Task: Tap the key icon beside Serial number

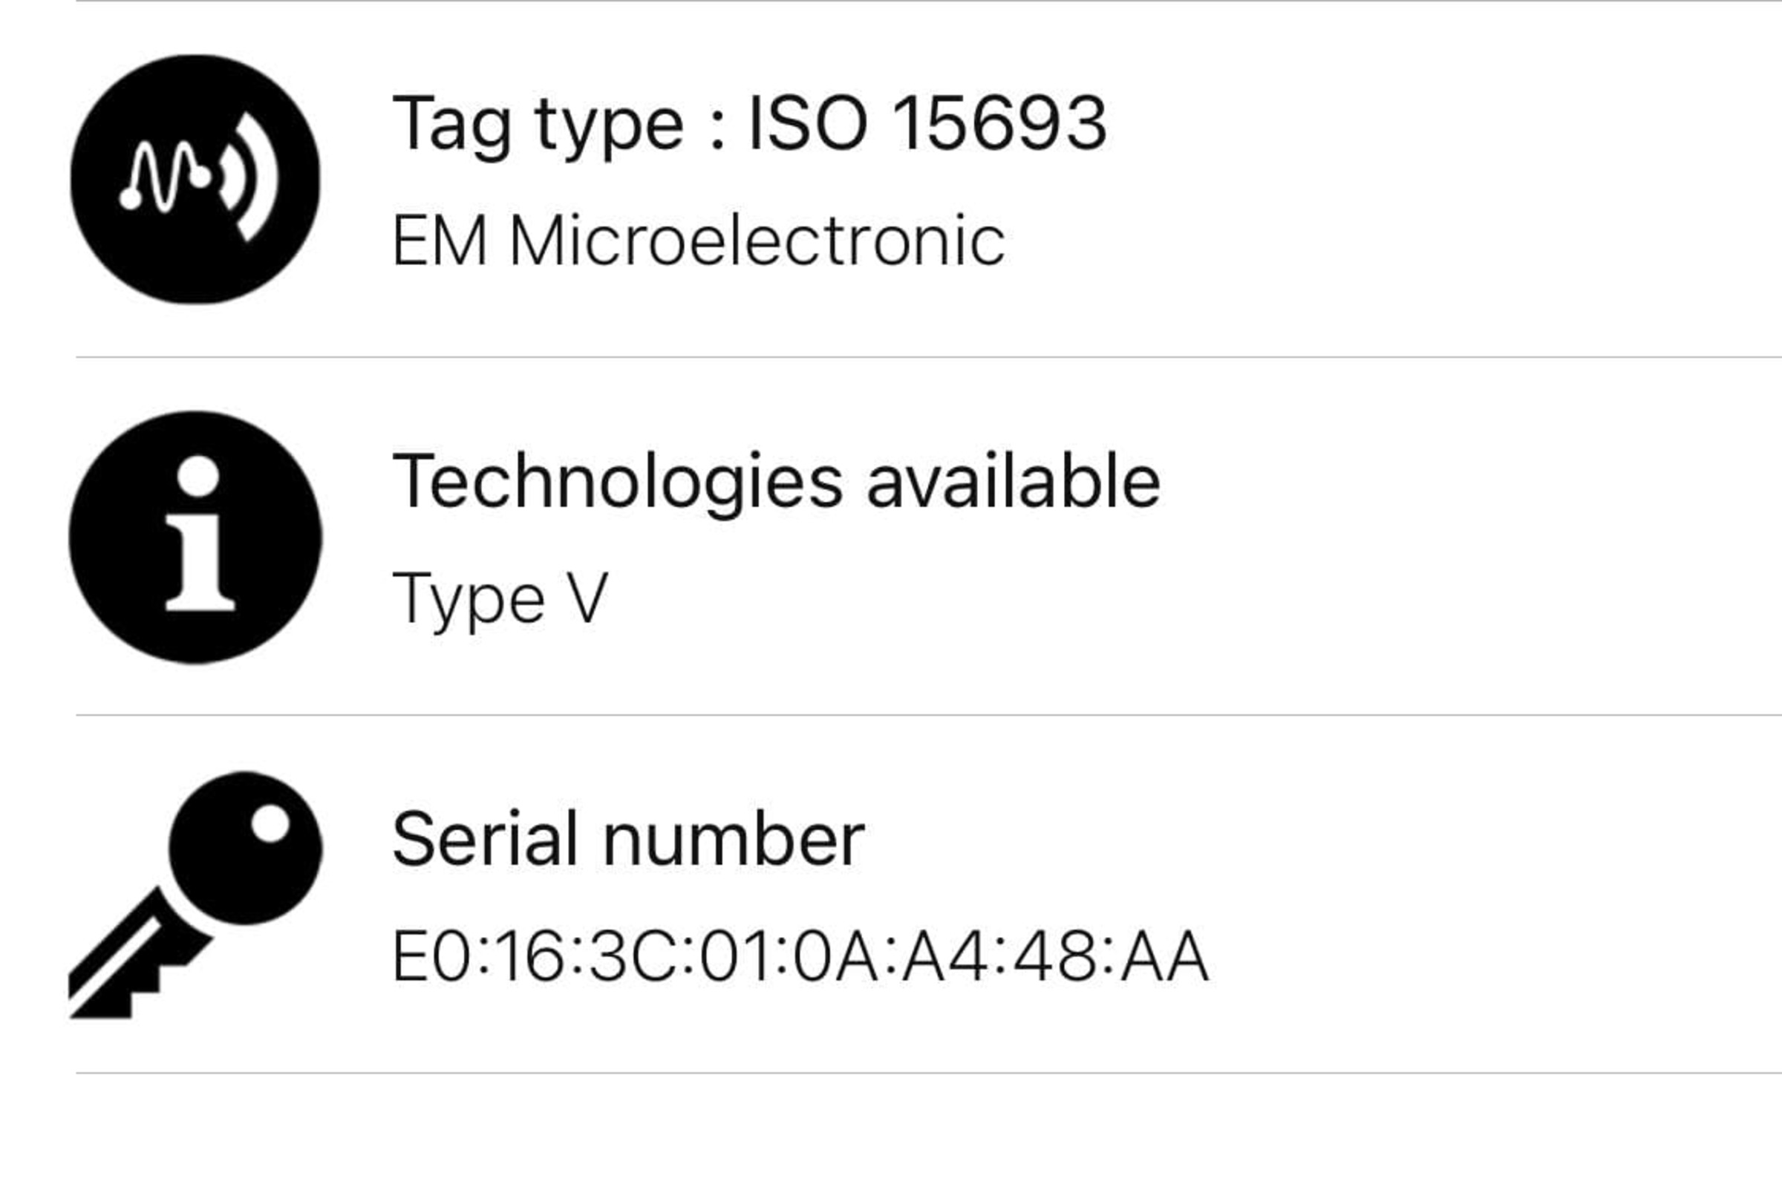Action: click(x=195, y=895)
